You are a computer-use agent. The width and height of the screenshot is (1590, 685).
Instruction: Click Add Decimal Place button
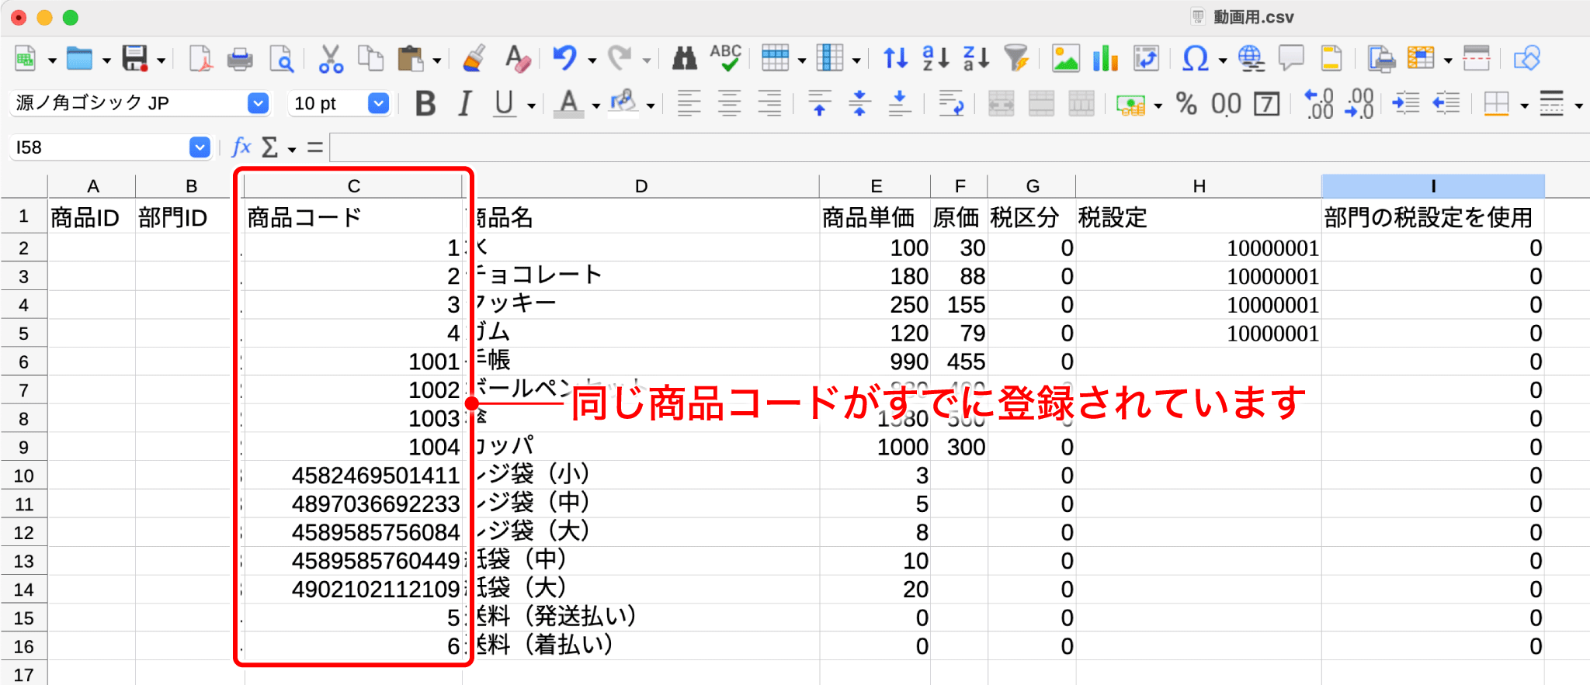pos(1319,103)
